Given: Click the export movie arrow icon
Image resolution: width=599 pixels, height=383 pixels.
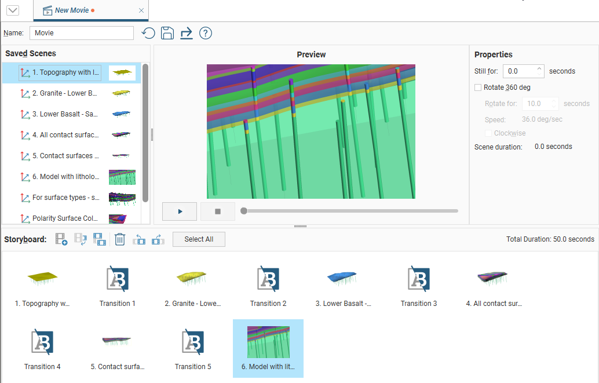Looking at the screenshot, I should pyautogui.click(x=186, y=33).
